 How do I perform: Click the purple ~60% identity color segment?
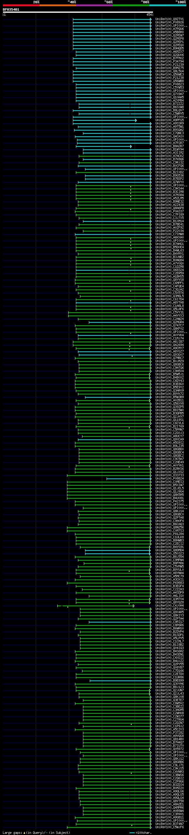coord(94,5)
